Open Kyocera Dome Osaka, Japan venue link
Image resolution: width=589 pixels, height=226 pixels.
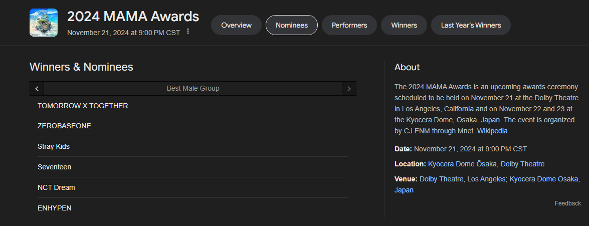[544, 179]
